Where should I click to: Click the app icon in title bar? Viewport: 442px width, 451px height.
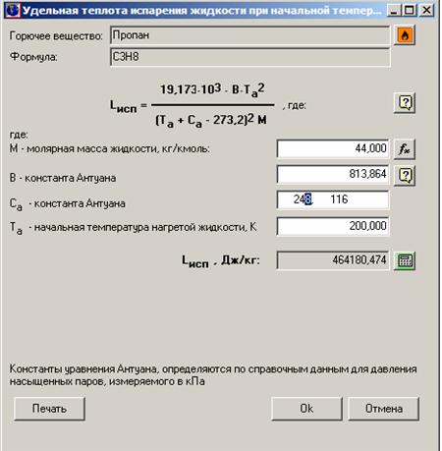(x=13, y=10)
